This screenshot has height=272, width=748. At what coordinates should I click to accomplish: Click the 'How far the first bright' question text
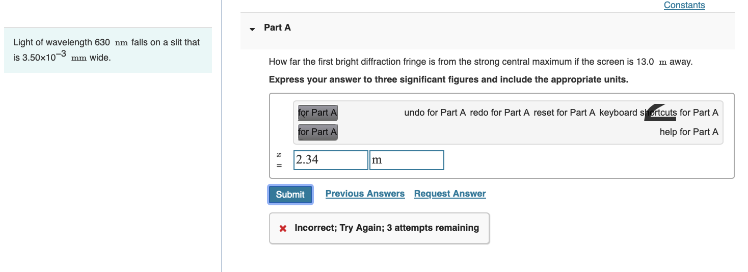click(x=480, y=62)
